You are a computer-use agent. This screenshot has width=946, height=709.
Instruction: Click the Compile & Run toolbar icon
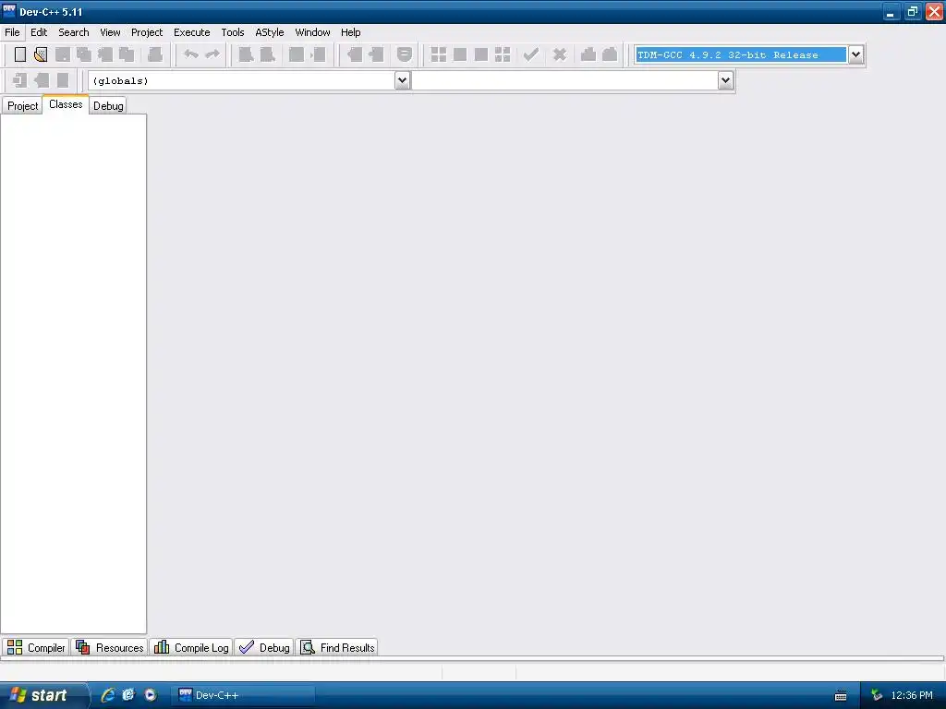tap(480, 54)
